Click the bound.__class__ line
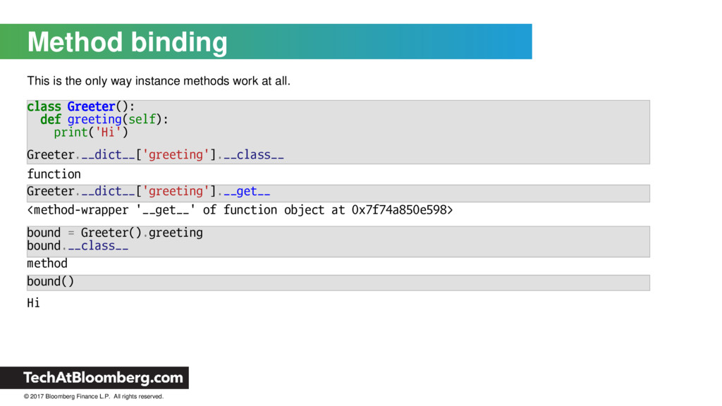Image resolution: width=722 pixels, height=406 pixels. point(78,246)
